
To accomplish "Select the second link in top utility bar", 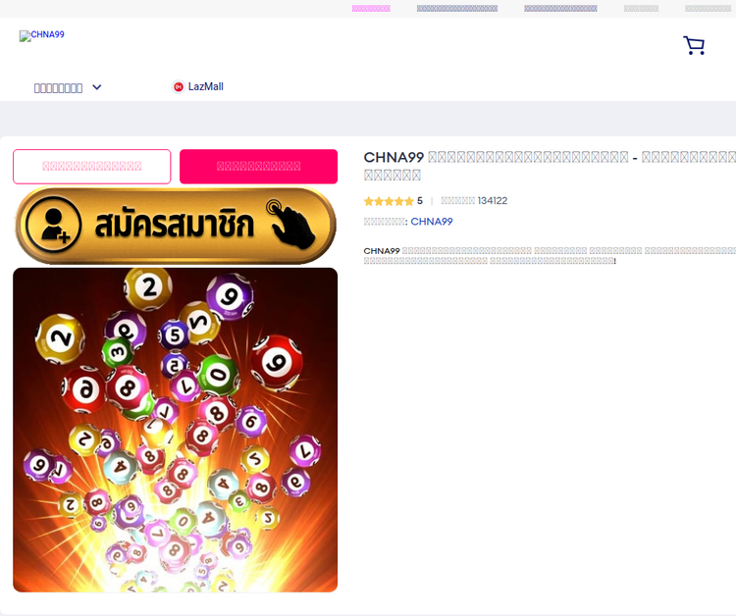I will click(x=457, y=9).
